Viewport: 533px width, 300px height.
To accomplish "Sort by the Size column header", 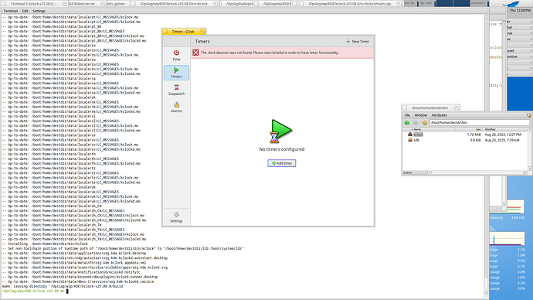I will [x=468, y=130].
